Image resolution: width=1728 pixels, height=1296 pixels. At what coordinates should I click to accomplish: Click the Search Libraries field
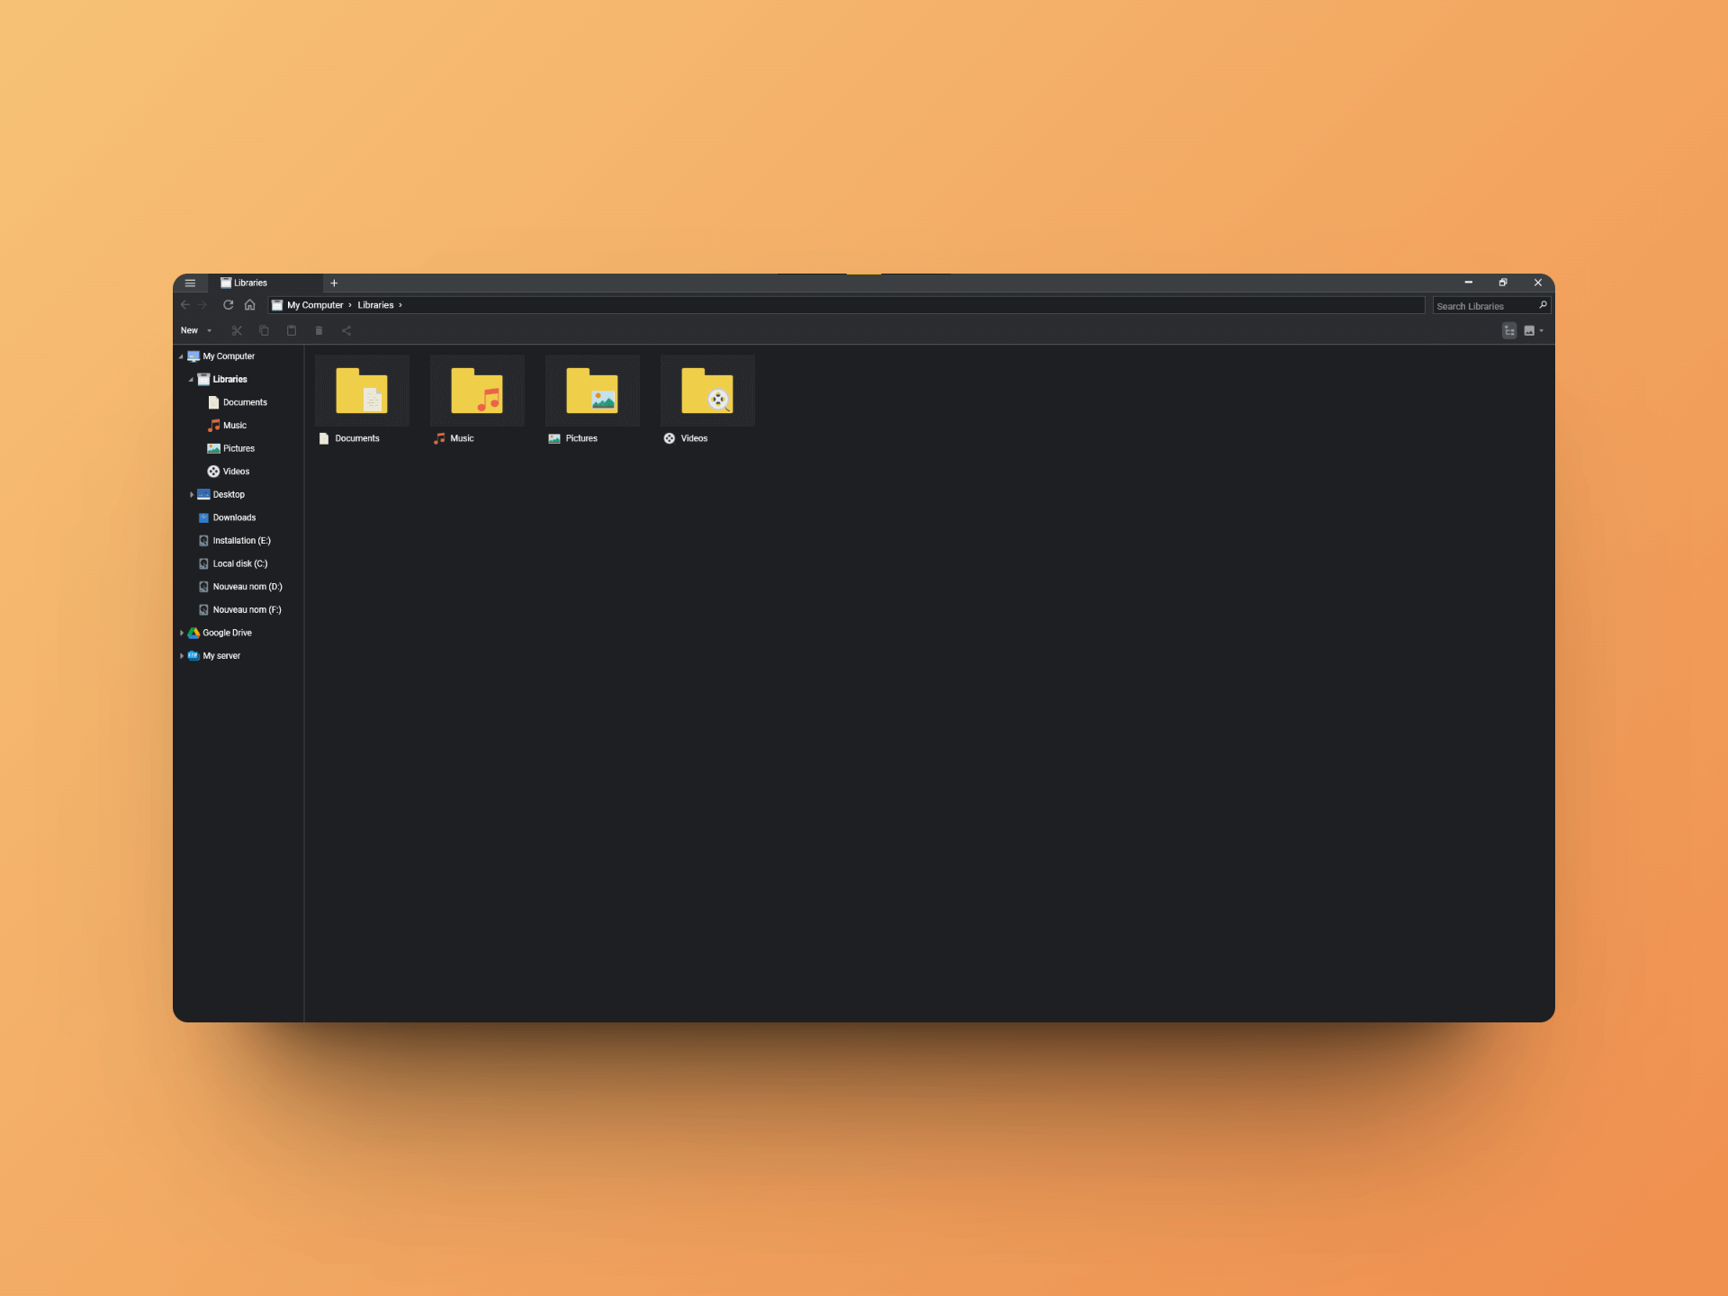pyautogui.click(x=1483, y=306)
